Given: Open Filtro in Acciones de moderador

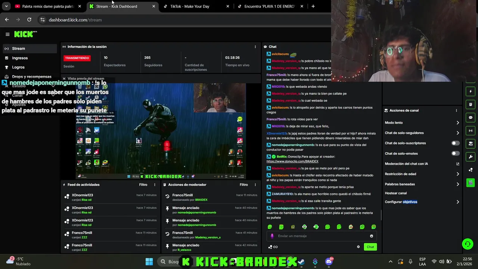Looking at the screenshot, I should 243,185.
